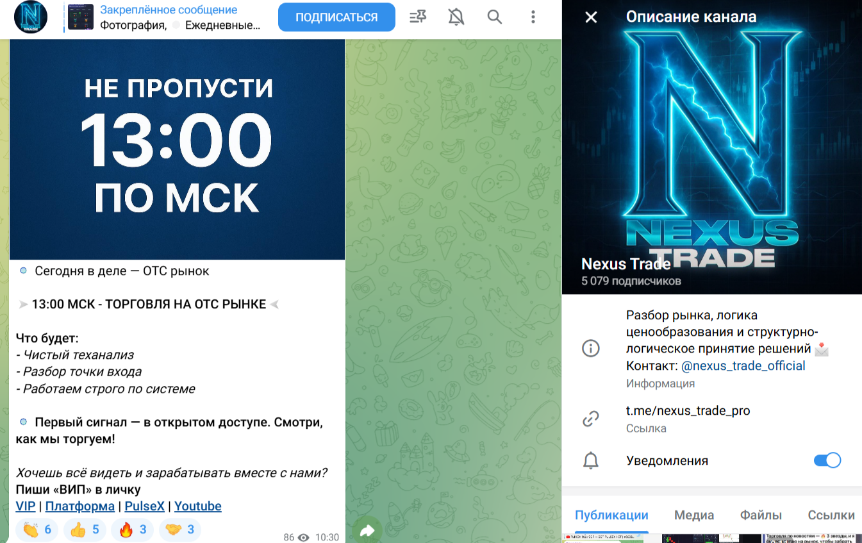
Task: Open the chat search icon
Action: (494, 17)
